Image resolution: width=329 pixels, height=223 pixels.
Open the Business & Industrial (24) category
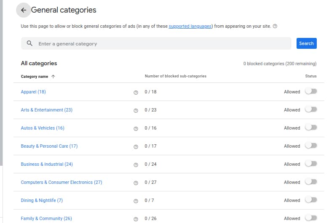(47, 164)
